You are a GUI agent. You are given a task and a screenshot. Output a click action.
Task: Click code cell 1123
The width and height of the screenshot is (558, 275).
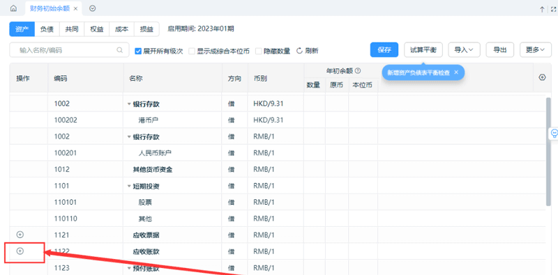pos(61,267)
